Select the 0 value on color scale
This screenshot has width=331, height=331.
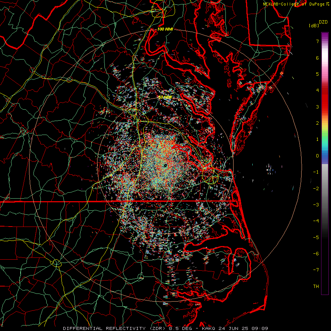317,156
